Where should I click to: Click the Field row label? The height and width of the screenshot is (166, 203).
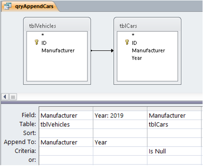click(29, 115)
